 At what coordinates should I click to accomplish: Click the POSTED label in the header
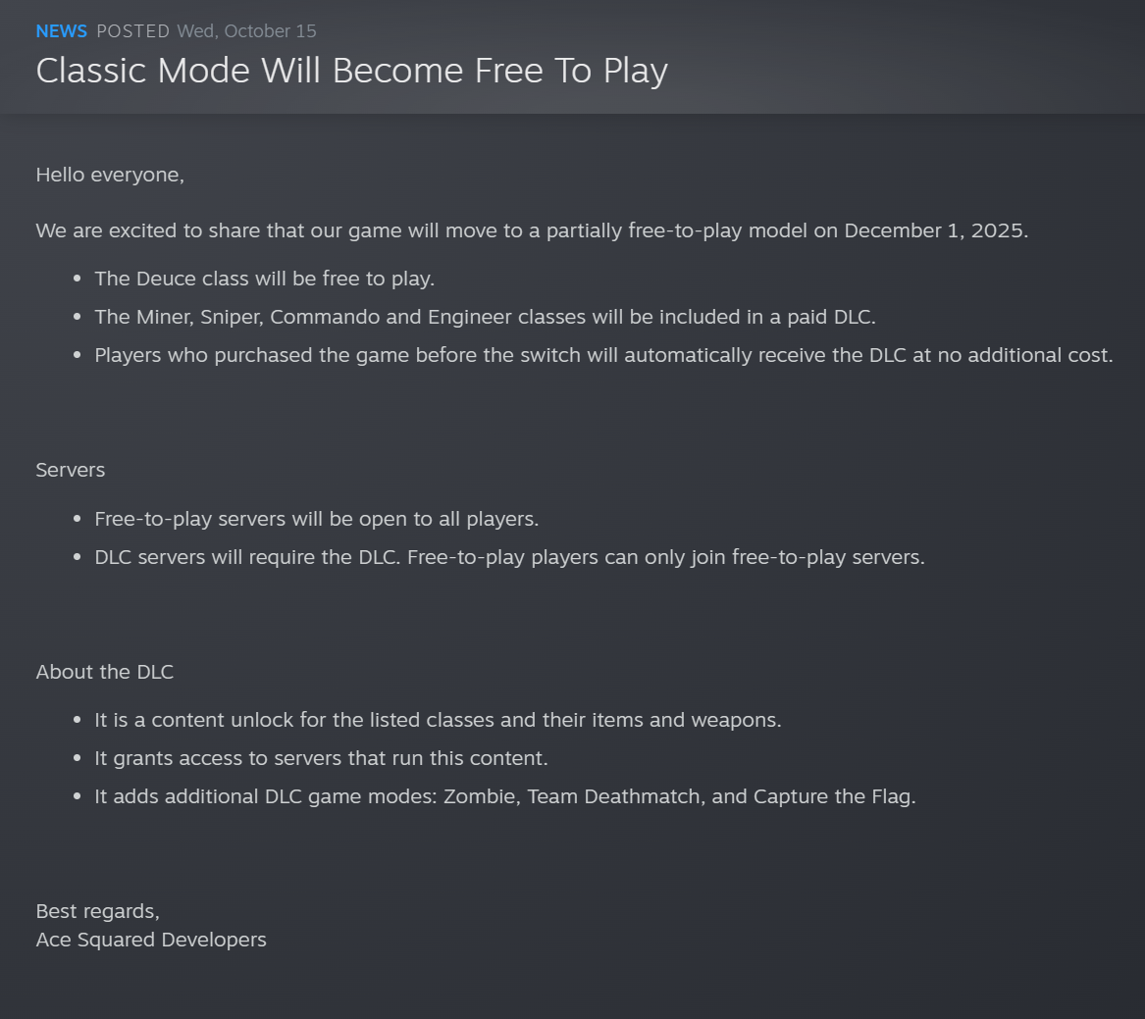click(x=132, y=31)
